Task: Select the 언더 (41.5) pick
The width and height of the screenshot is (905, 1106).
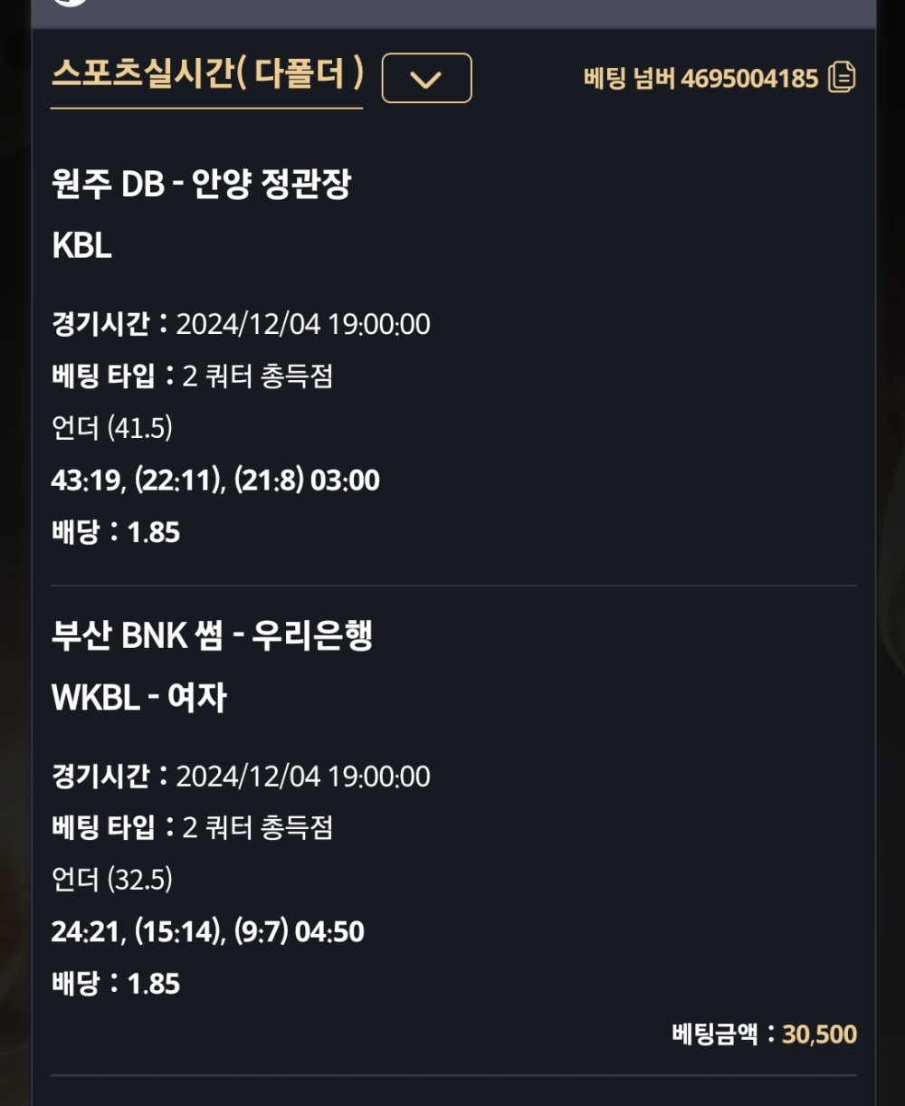Action: (x=112, y=427)
